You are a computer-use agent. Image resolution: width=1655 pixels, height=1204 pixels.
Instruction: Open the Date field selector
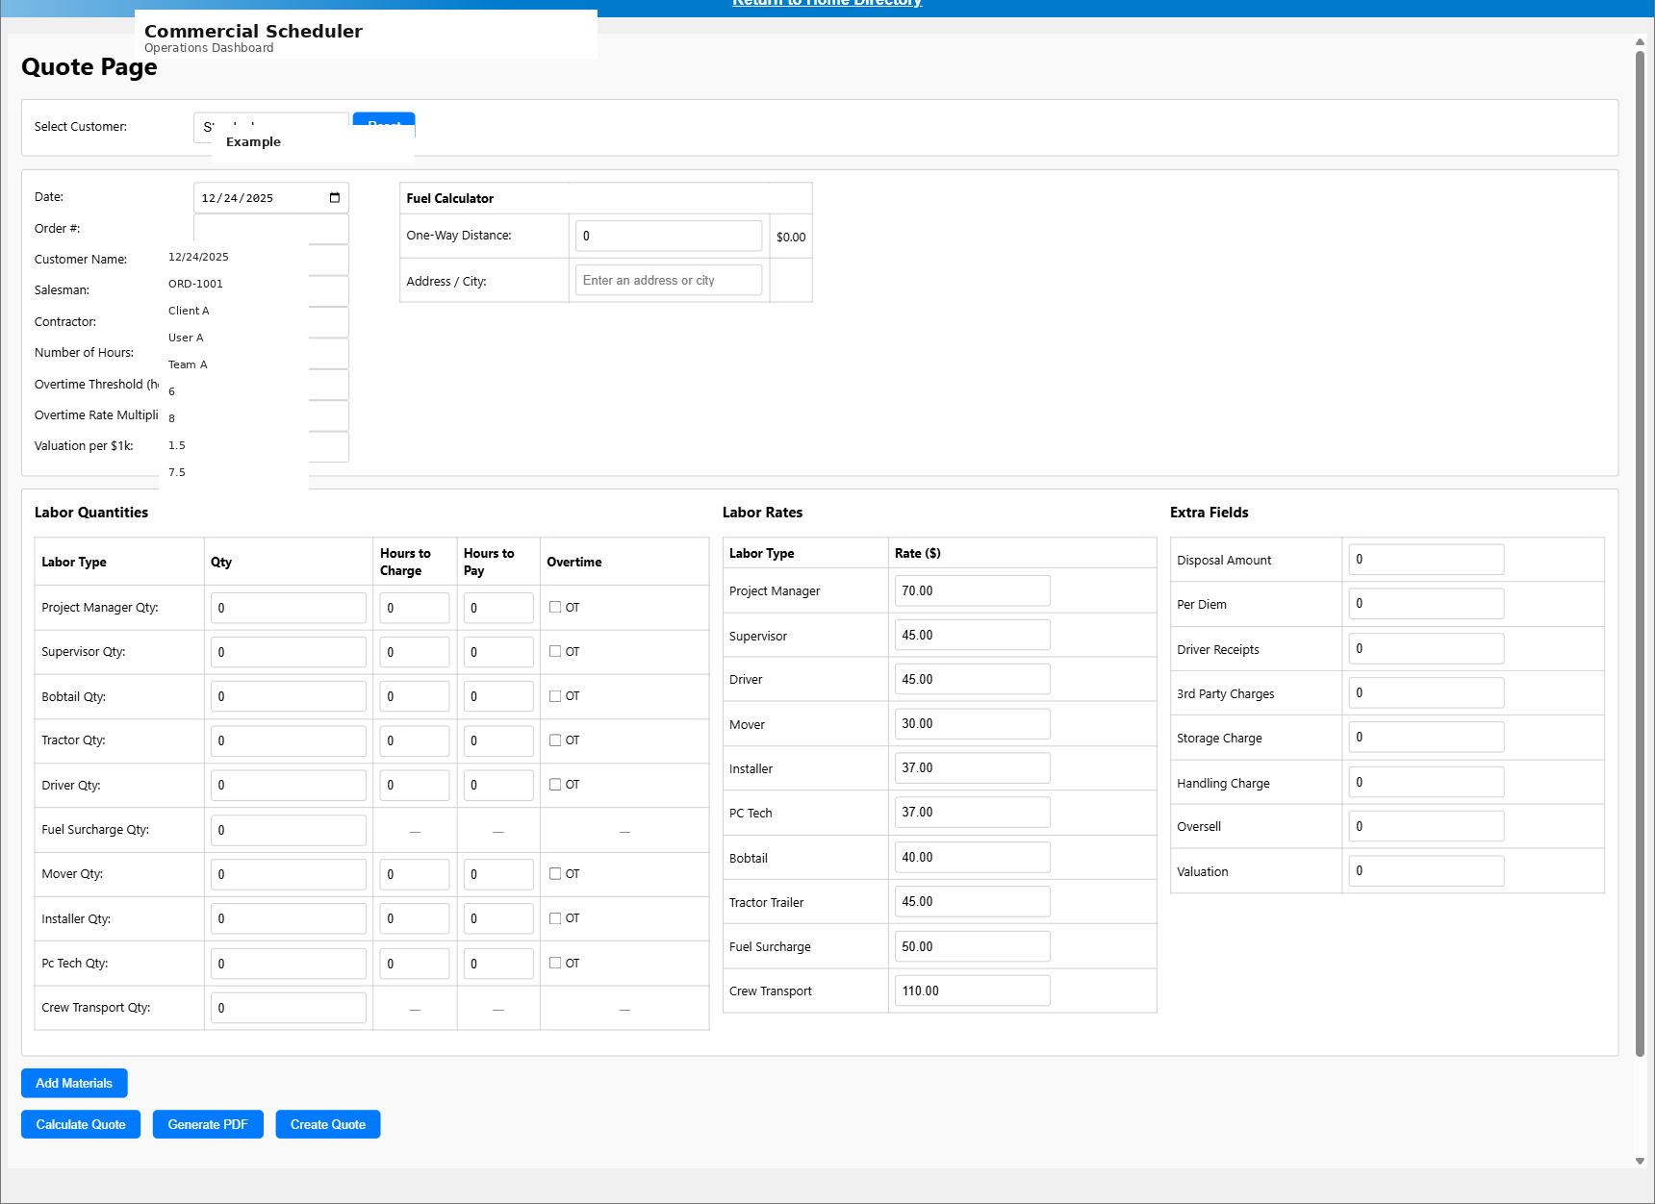pos(269,197)
